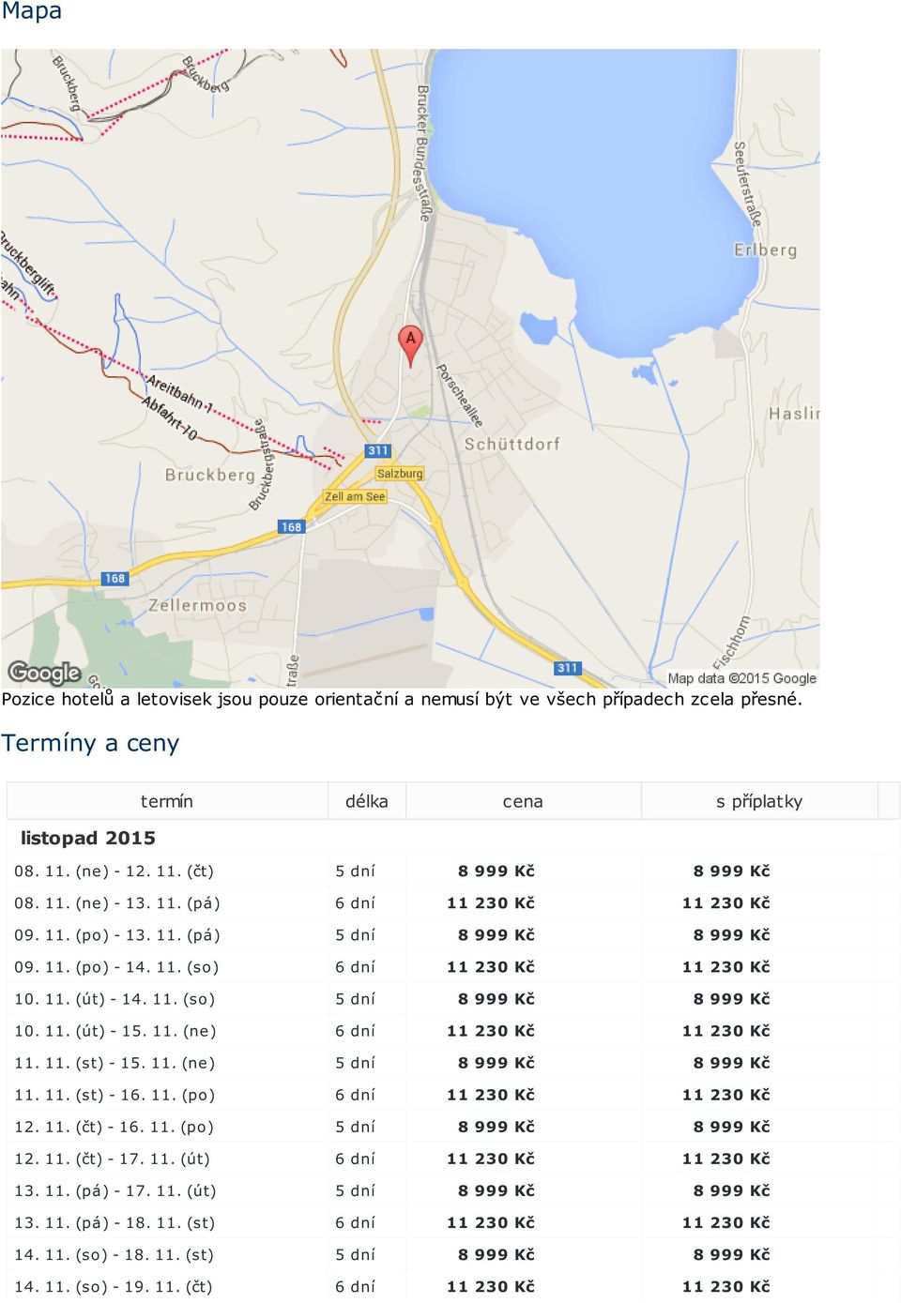Click s příplatky price for 09.11–13.11 term
The height and width of the screenshot is (1303, 901).
coord(732,935)
